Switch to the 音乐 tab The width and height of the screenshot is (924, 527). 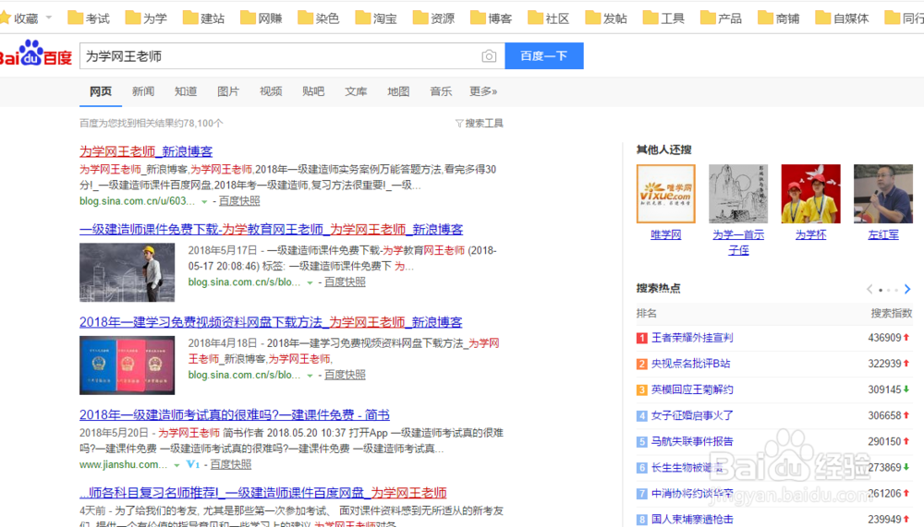coord(440,91)
